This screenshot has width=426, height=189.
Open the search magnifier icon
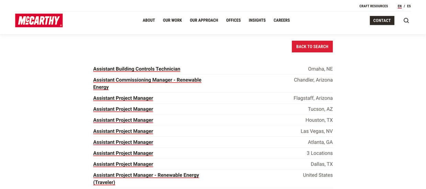pos(406,21)
